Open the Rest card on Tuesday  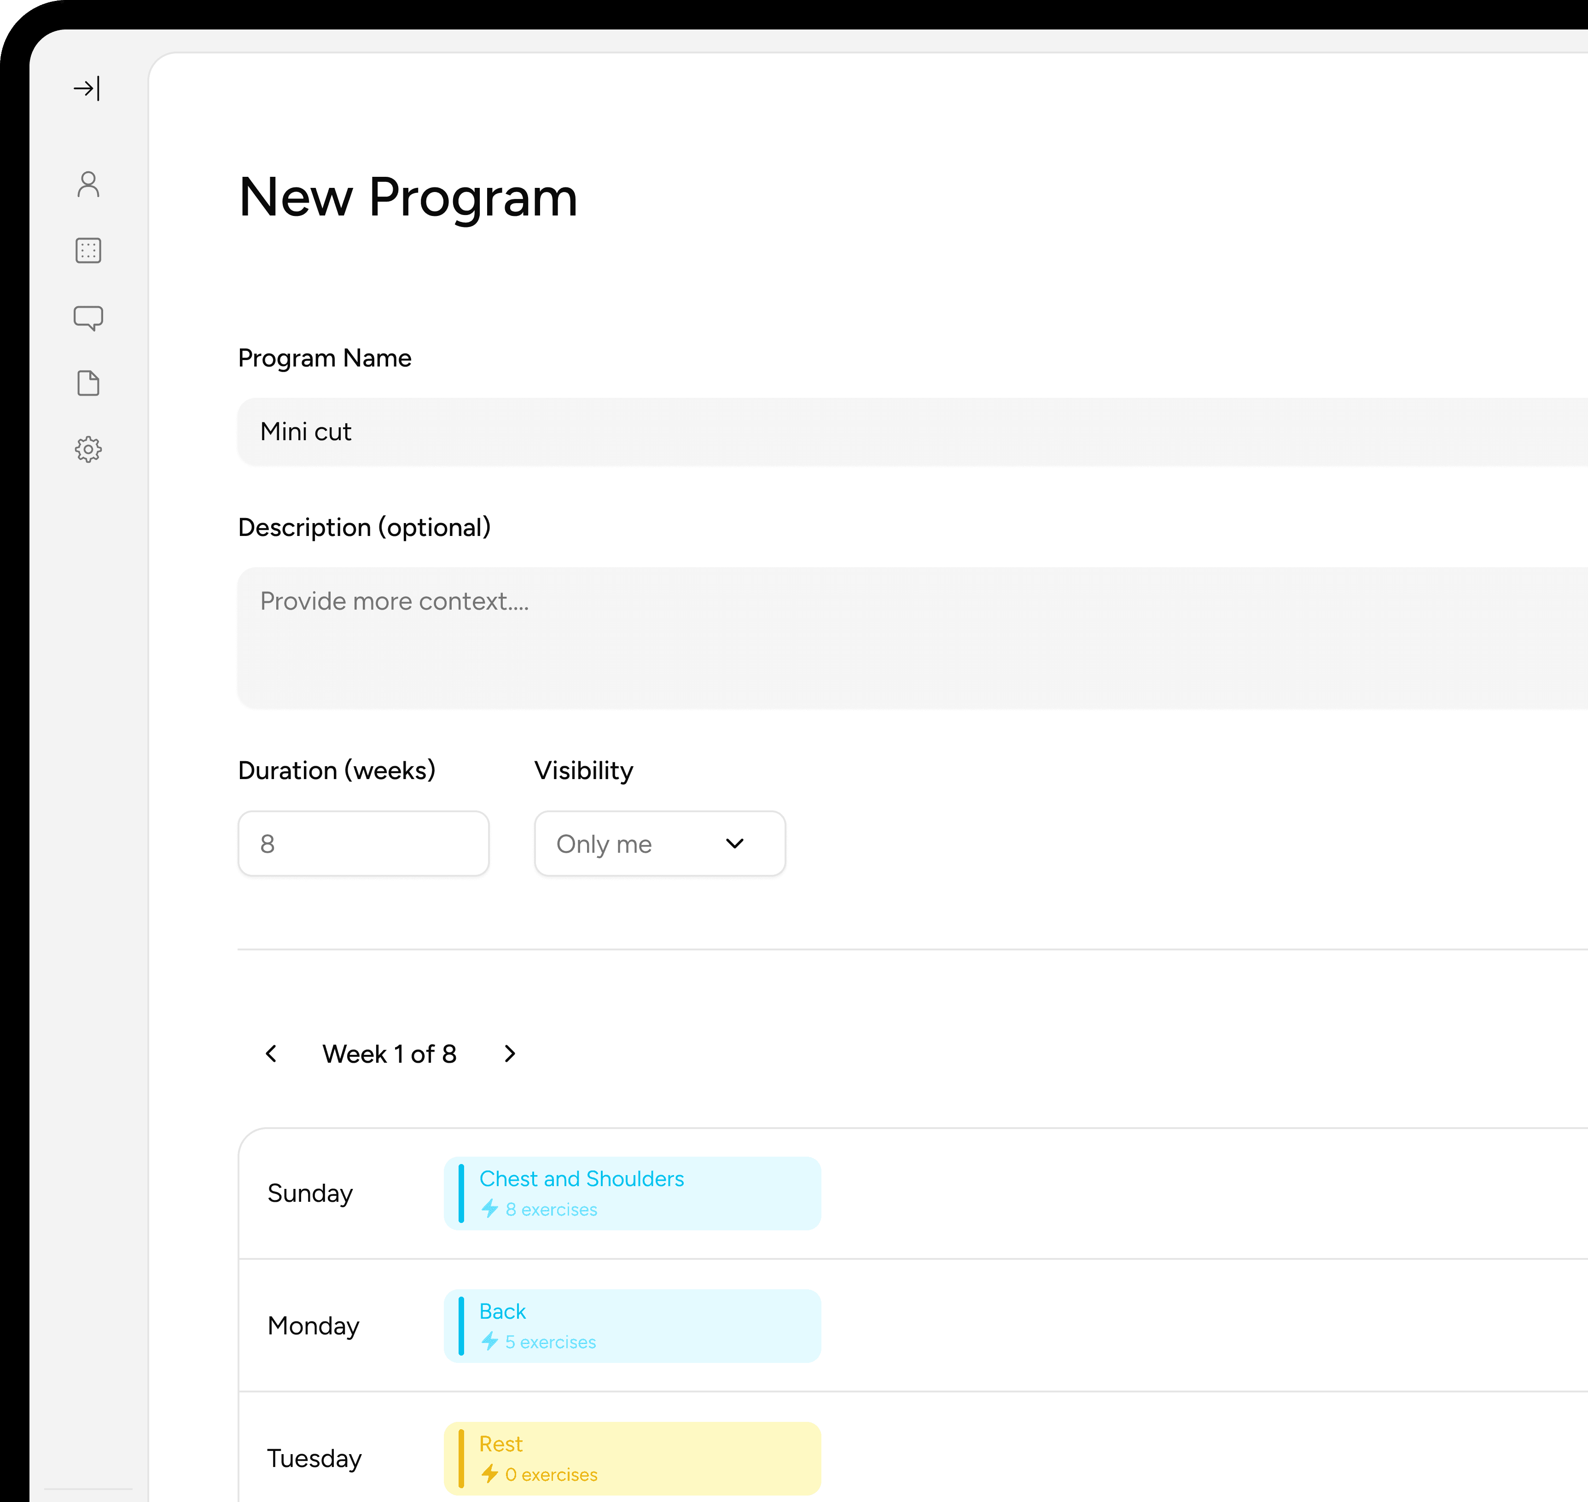[632, 1459]
